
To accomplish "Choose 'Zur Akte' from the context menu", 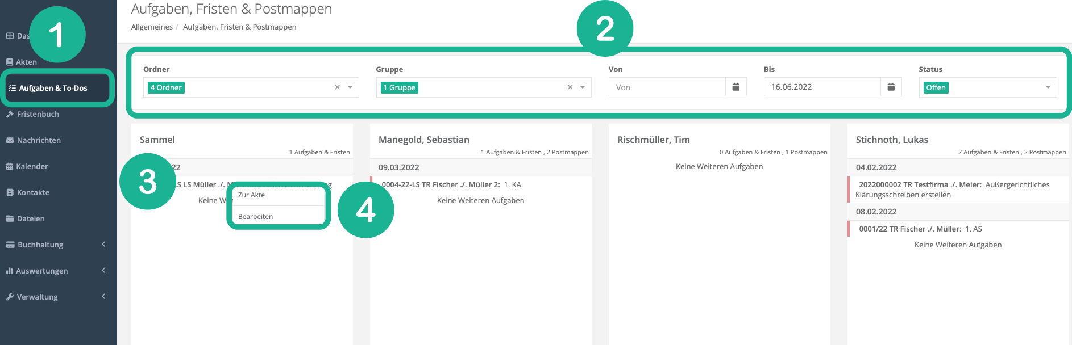I will pos(252,195).
